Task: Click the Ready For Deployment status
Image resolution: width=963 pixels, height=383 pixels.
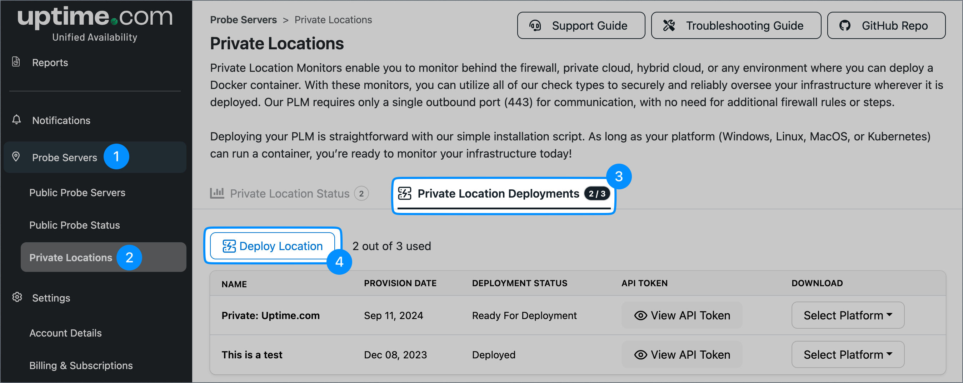Action: (524, 315)
